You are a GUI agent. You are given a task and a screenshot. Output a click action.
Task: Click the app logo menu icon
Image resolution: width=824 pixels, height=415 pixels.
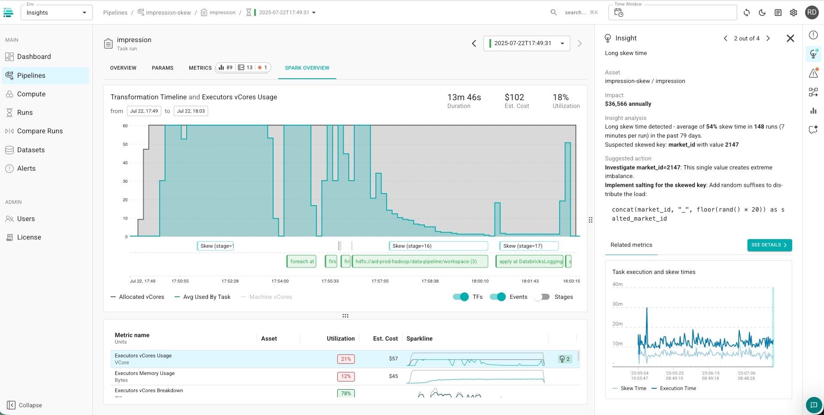point(8,12)
